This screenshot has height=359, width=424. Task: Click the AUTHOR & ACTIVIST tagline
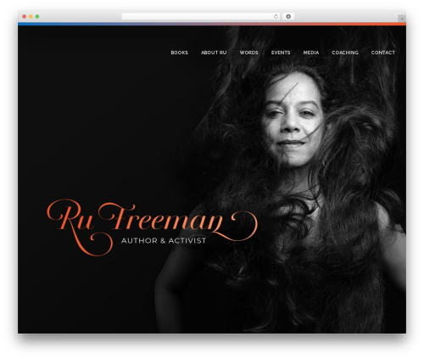point(164,241)
